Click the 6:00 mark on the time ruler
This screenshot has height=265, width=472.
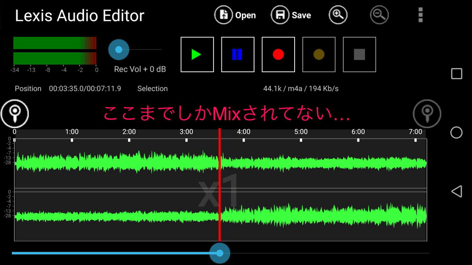click(x=358, y=132)
